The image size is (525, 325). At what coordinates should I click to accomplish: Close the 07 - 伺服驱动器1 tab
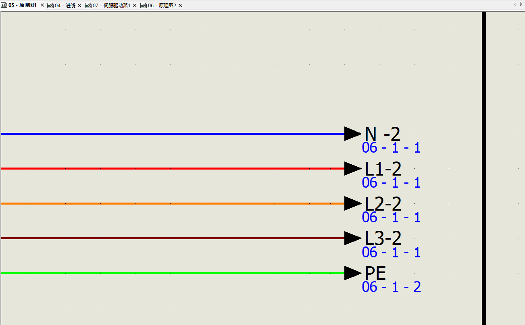pyautogui.click(x=135, y=5)
